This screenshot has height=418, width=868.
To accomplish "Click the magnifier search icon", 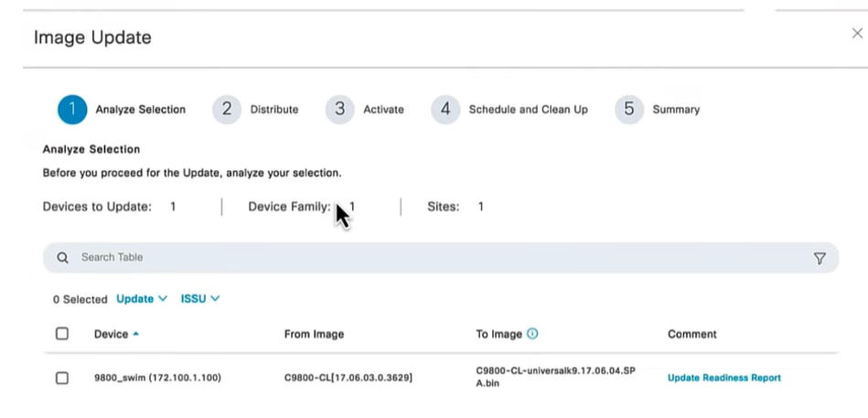I will (62, 257).
